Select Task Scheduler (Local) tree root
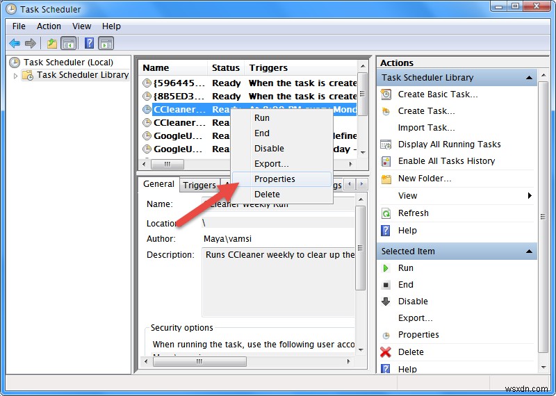Screen dimensions: 556x396 tap(68, 63)
